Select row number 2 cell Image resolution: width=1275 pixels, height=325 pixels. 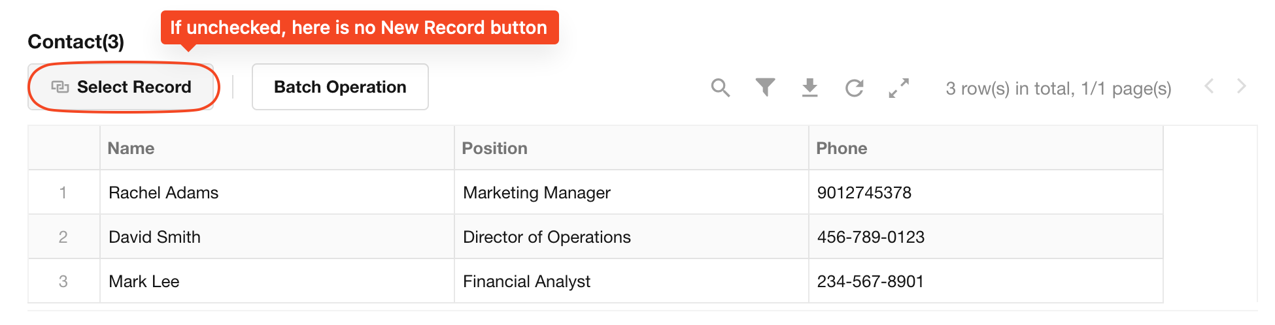click(63, 237)
